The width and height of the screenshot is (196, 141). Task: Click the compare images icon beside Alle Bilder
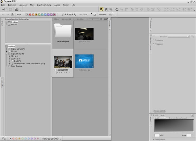click(95, 15)
